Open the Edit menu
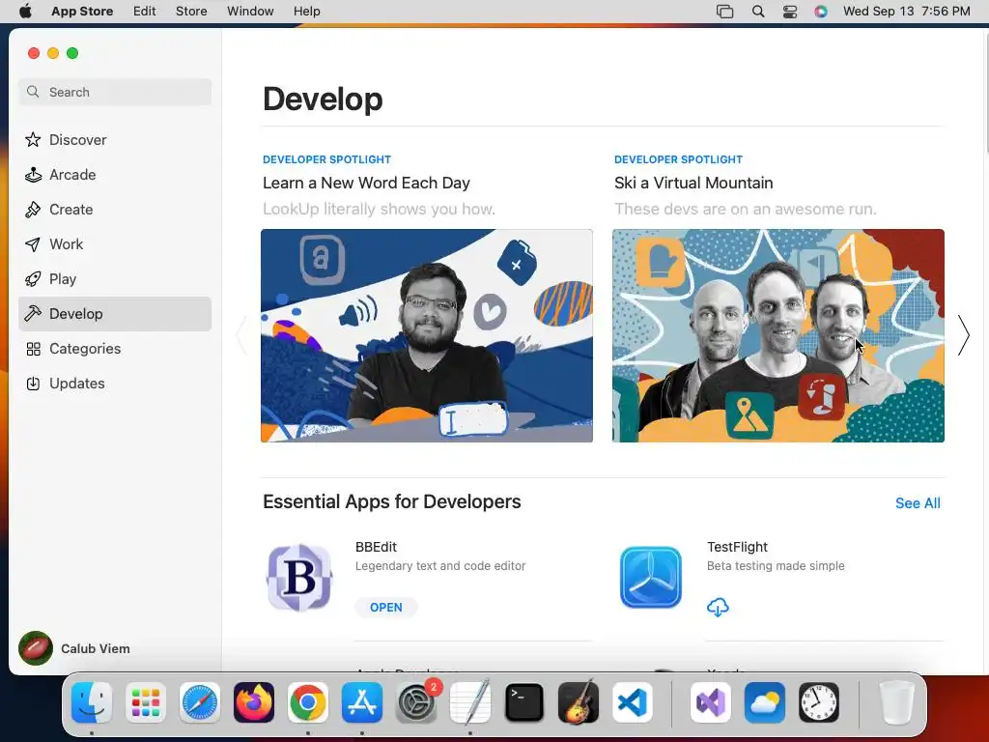The height and width of the screenshot is (742, 989). [x=145, y=12]
